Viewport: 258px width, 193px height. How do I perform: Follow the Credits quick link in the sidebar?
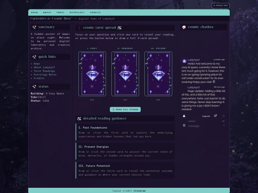pyautogui.click(x=39, y=78)
